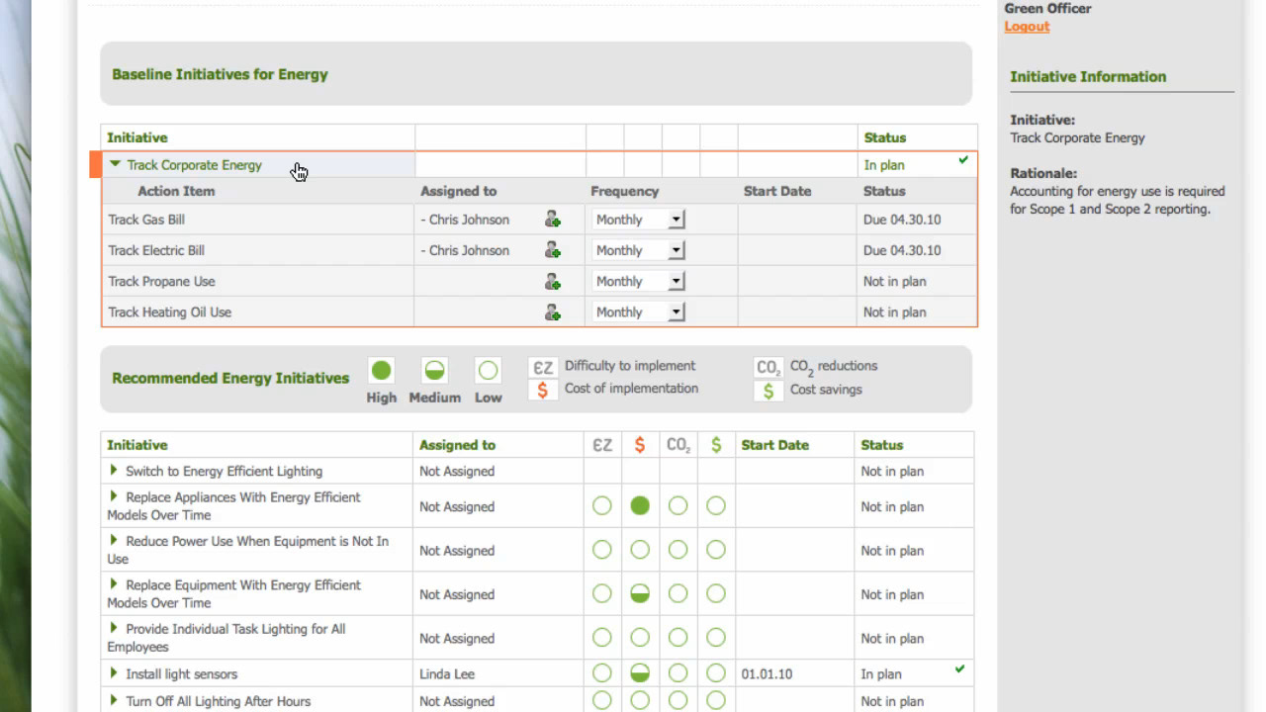Click the Initiative Information panel heading
Screen dimensions: 1266x712
point(1088,76)
